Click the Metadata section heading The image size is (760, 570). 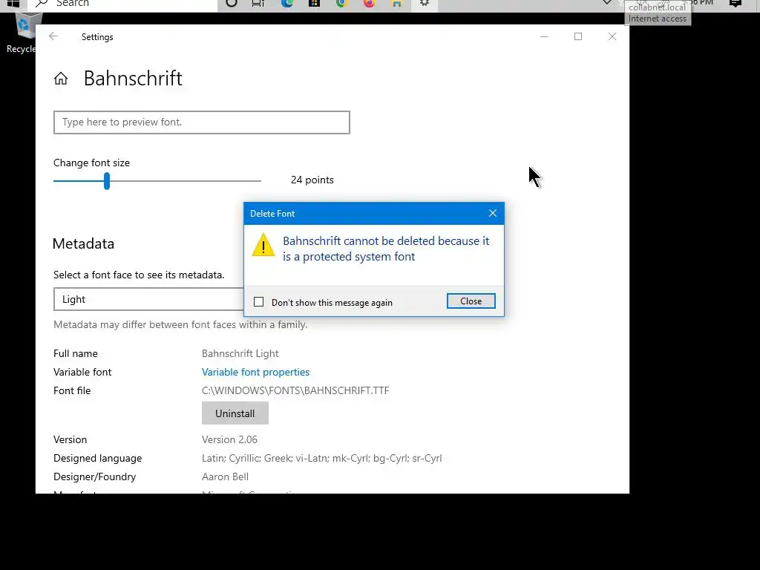pyautogui.click(x=83, y=243)
